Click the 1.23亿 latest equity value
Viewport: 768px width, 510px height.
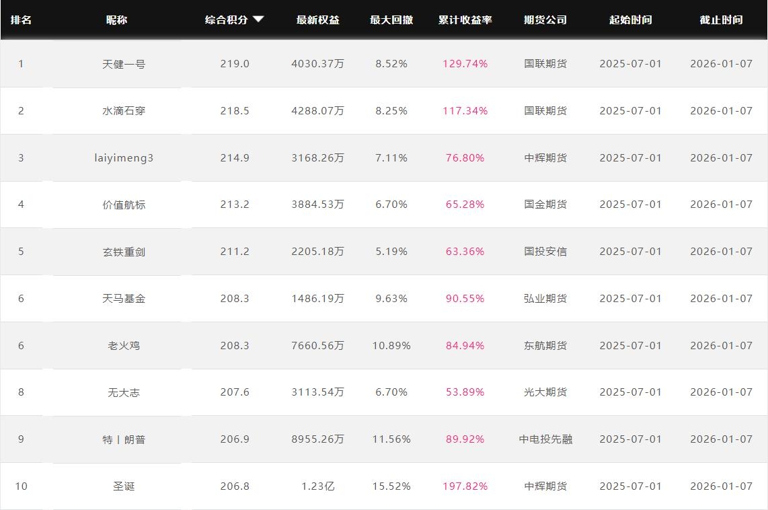pos(317,486)
